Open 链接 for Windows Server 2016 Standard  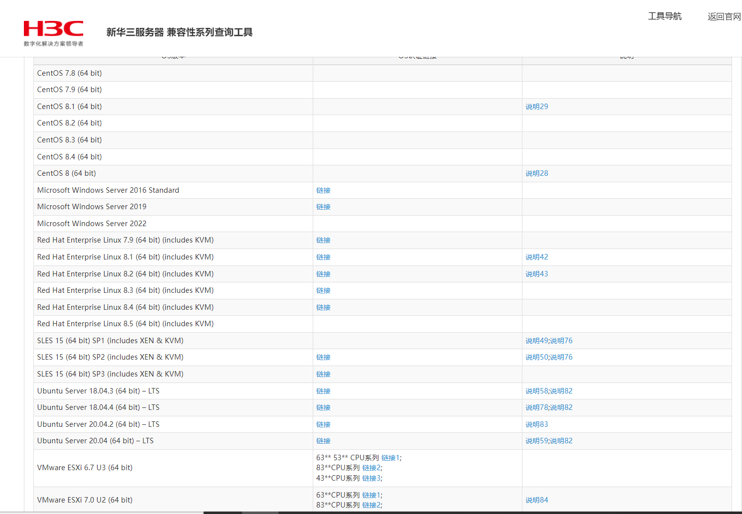323,190
